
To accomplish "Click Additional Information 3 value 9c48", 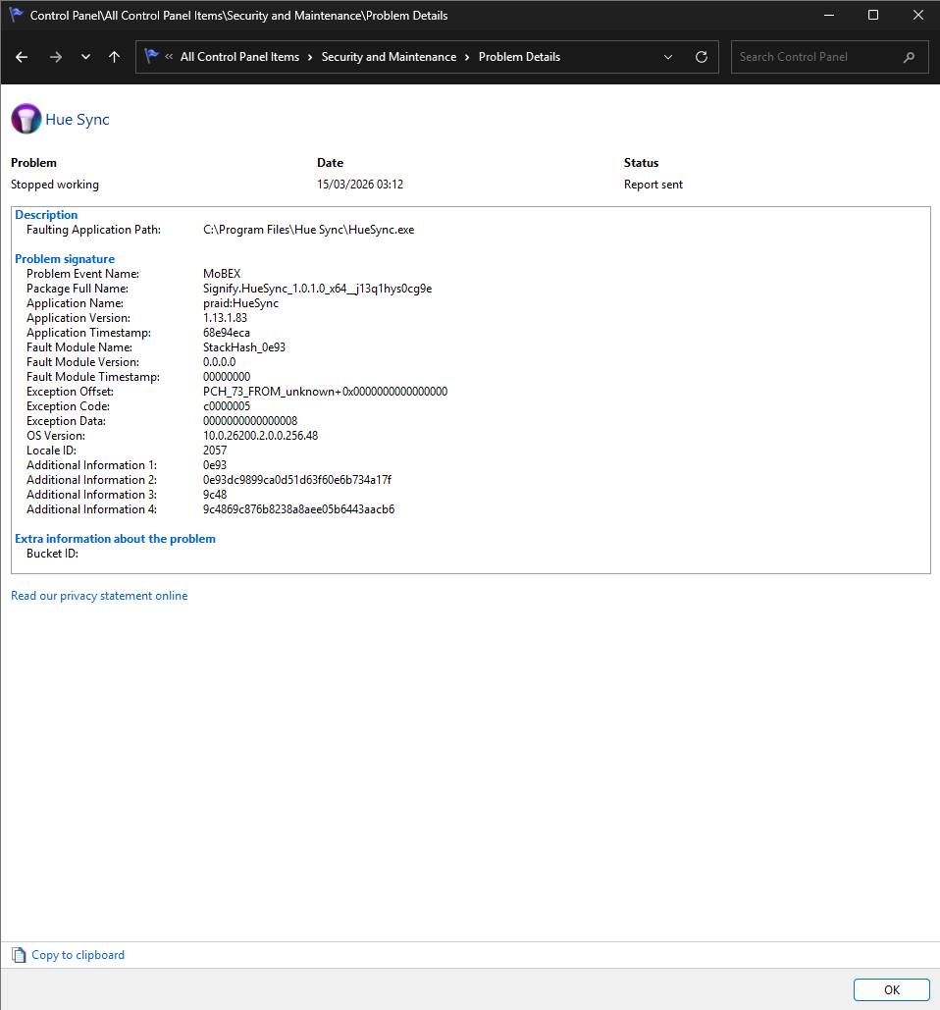I will pyautogui.click(x=215, y=495).
